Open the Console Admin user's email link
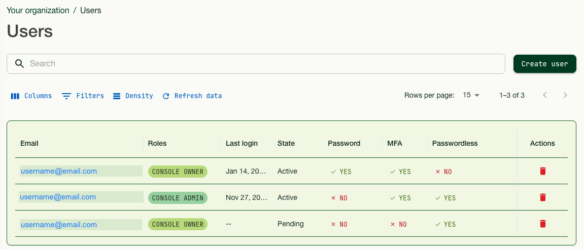The height and width of the screenshot is (250, 584). click(58, 197)
